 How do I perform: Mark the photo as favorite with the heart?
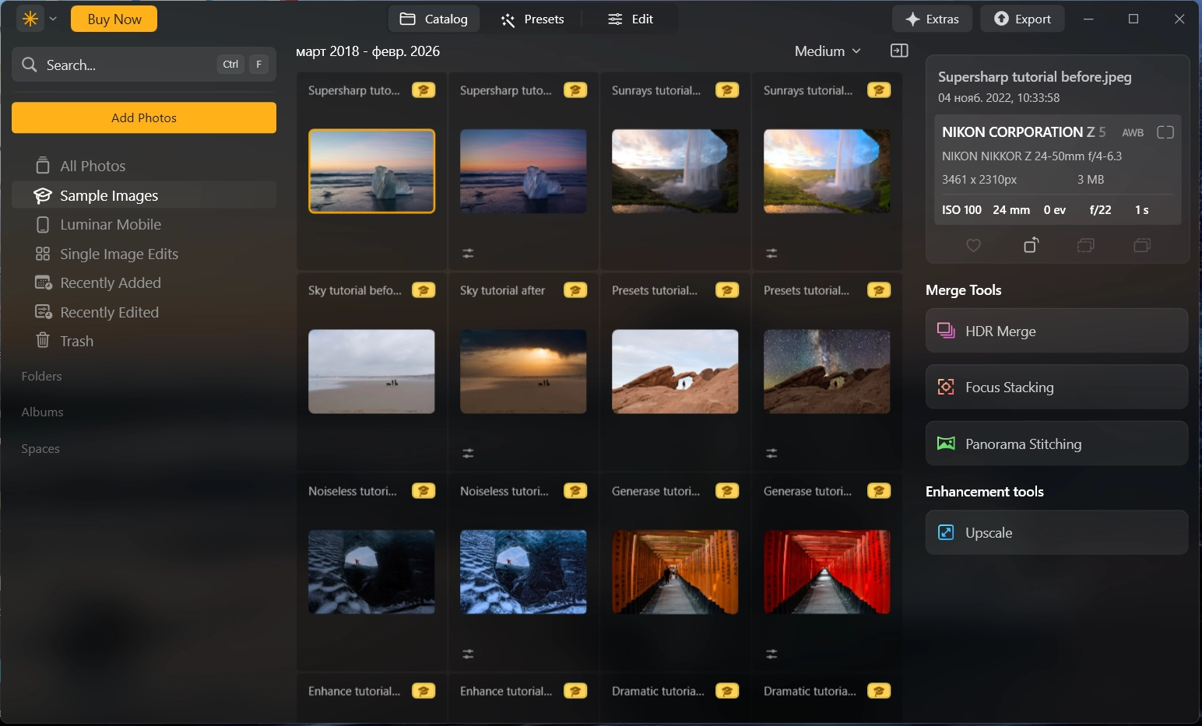973,245
